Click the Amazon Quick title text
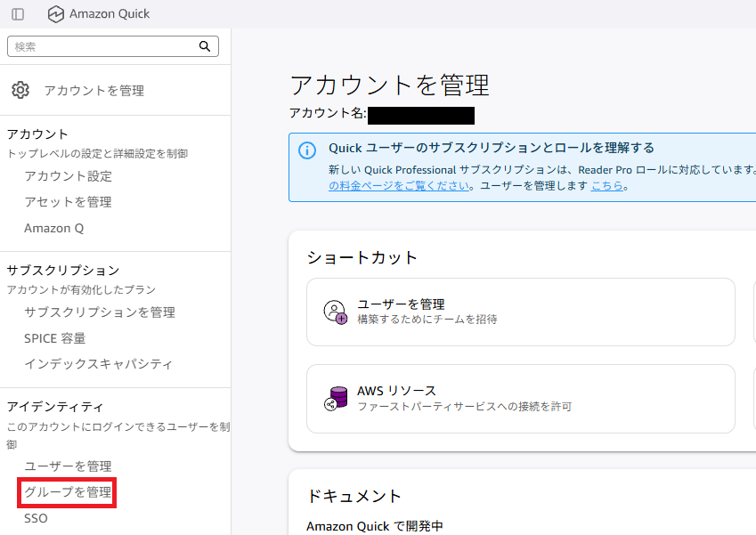The width and height of the screenshot is (756, 535). [x=110, y=14]
